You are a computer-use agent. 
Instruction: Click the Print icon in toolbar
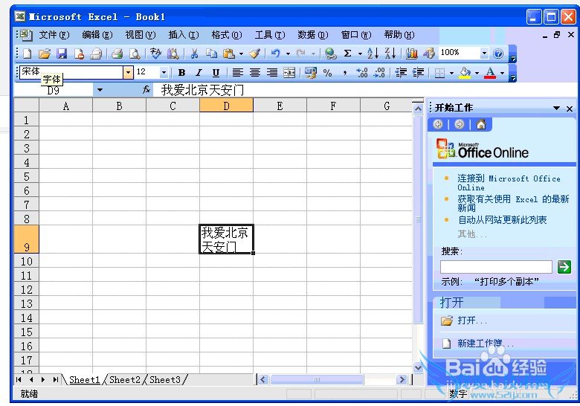[x=117, y=54]
